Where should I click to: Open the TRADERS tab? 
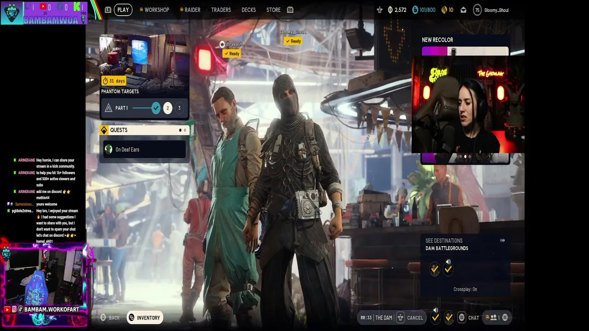click(221, 10)
